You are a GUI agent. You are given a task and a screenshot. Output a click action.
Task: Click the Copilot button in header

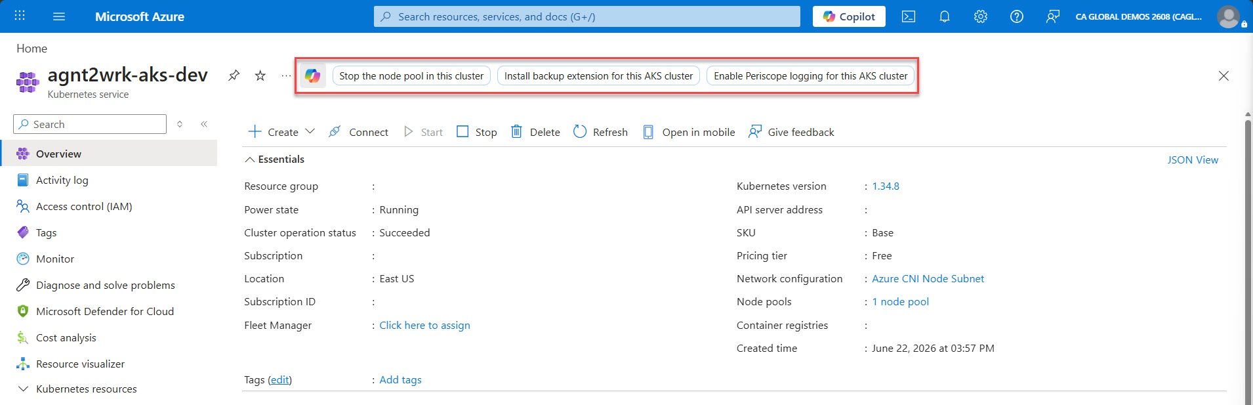[849, 16]
